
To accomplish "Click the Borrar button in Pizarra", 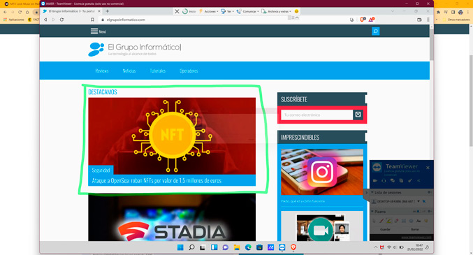I will pyautogui.click(x=415, y=229).
